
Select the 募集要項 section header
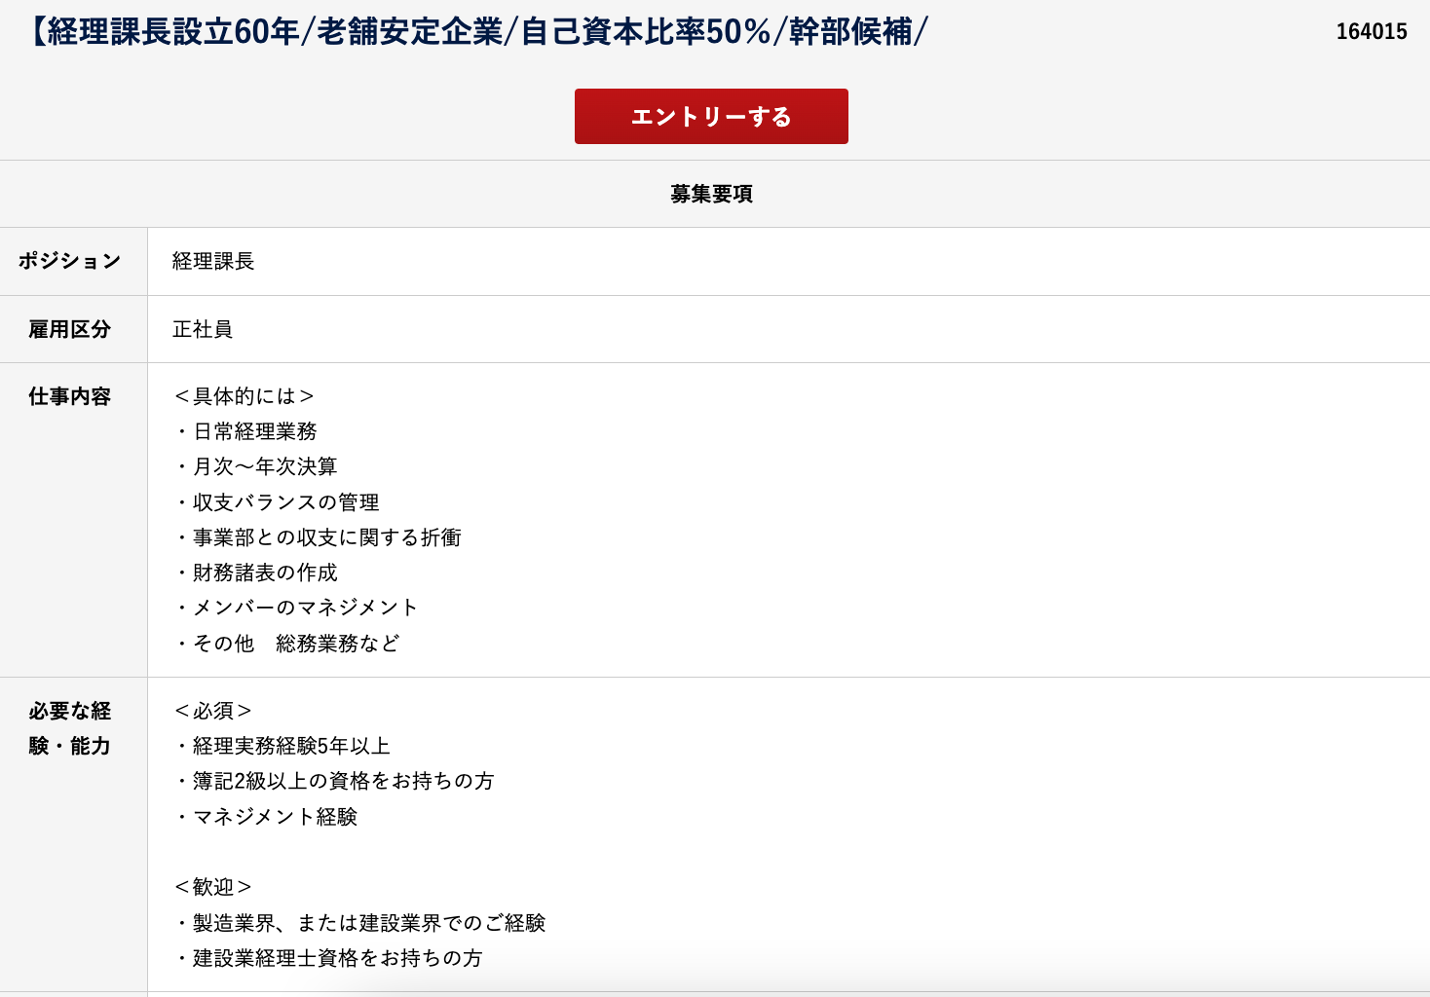711,194
